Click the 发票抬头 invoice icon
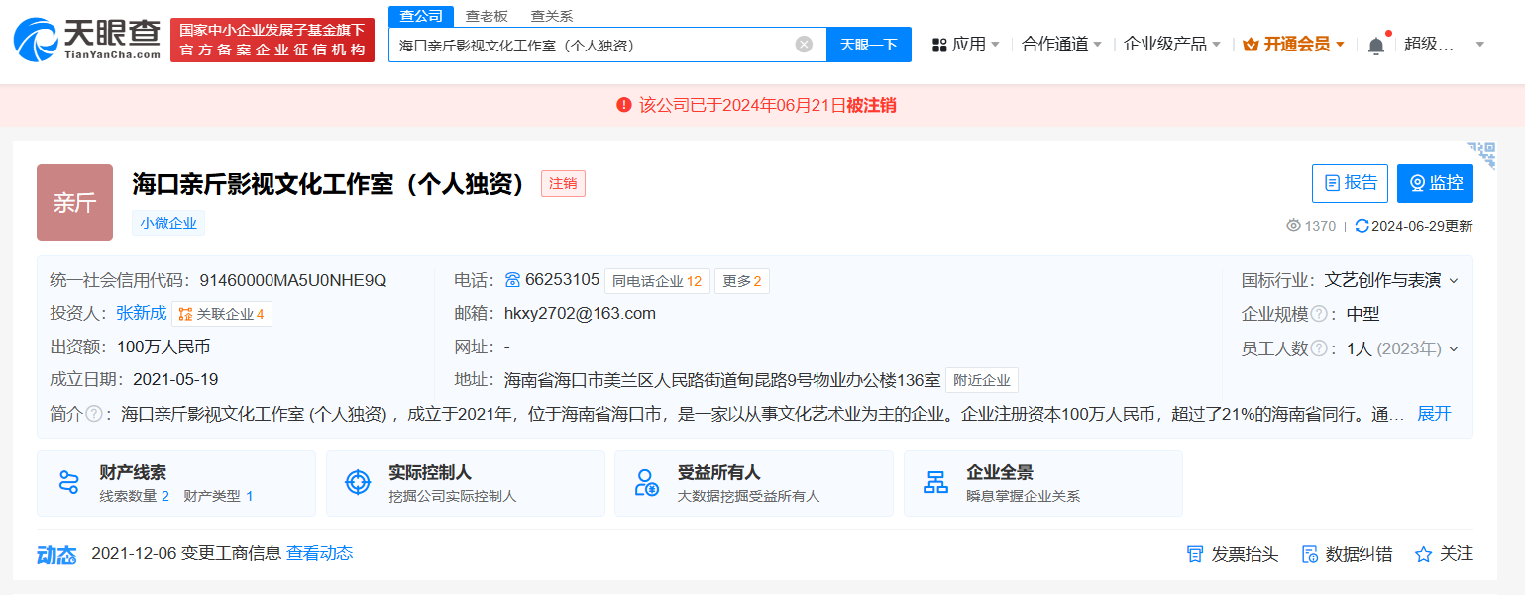The image size is (1525, 595). pyautogui.click(x=1196, y=554)
